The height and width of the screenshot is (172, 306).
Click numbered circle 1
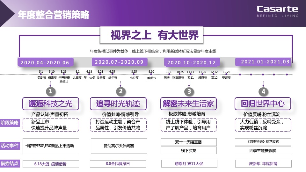tap(51, 91)
